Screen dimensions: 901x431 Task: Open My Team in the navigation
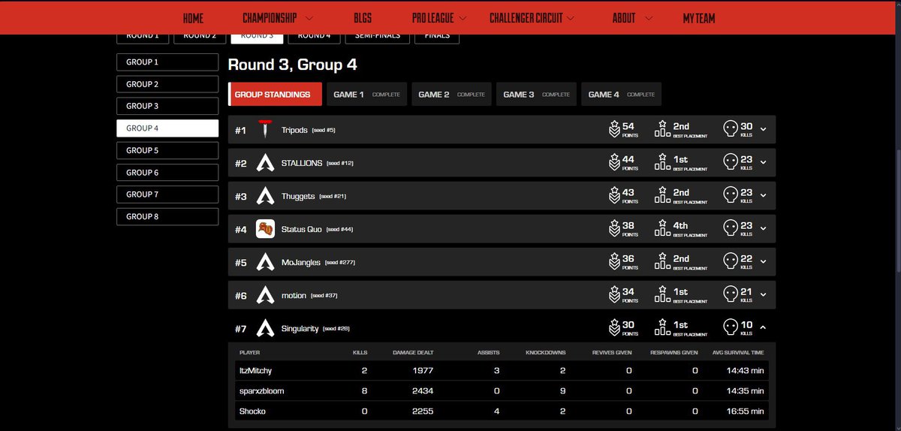click(699, 18)
